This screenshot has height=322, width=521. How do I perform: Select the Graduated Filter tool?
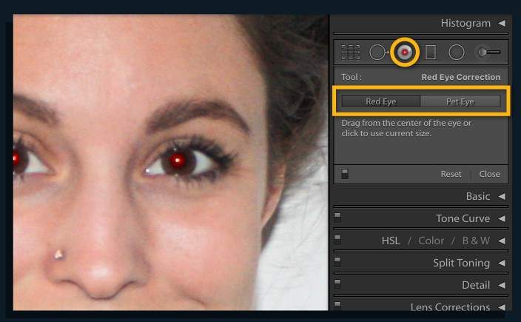tap(431, 52)
